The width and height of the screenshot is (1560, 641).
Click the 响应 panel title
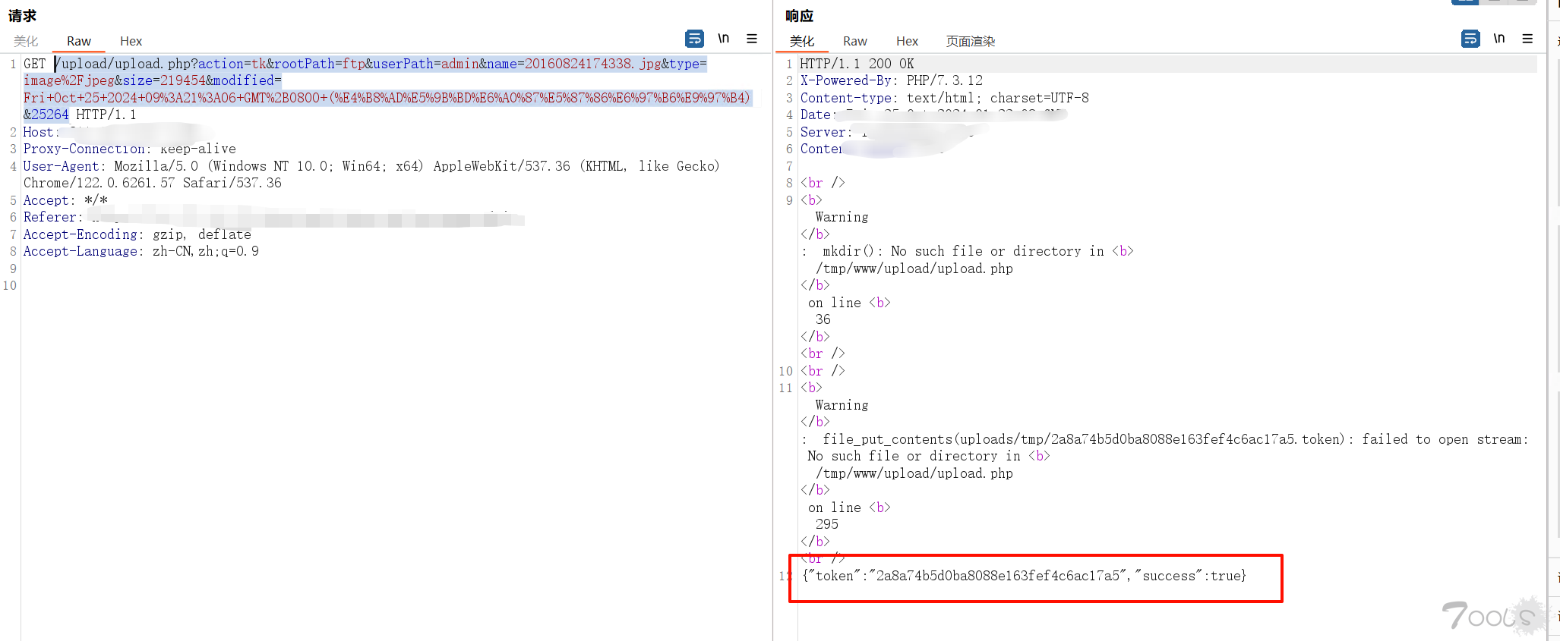coord(800,15)
